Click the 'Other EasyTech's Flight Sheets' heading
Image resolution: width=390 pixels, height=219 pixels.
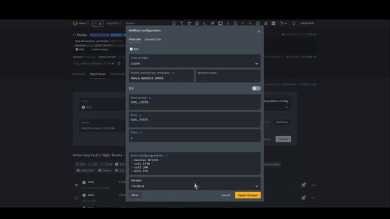pos(97,155)
